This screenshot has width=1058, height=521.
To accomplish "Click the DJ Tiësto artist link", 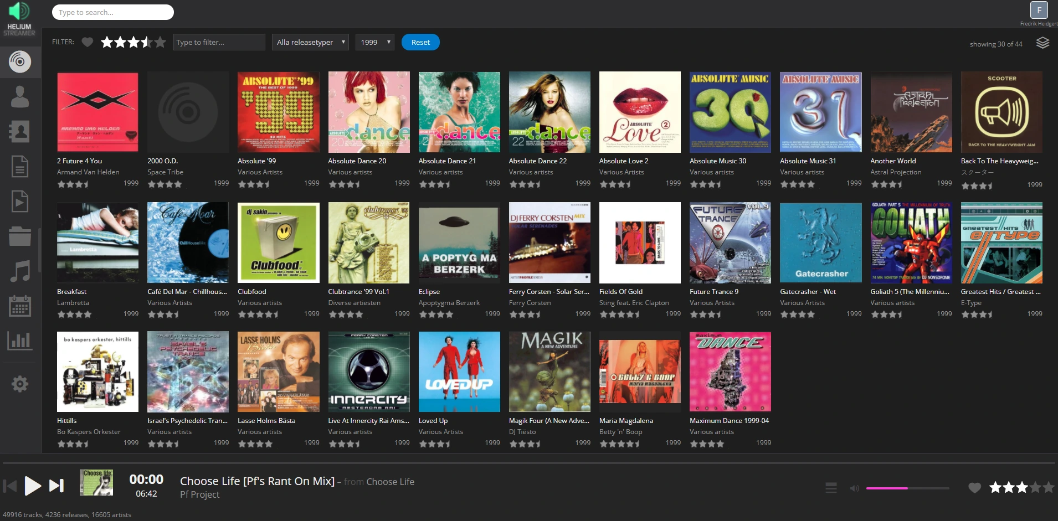I will [522, 432].
